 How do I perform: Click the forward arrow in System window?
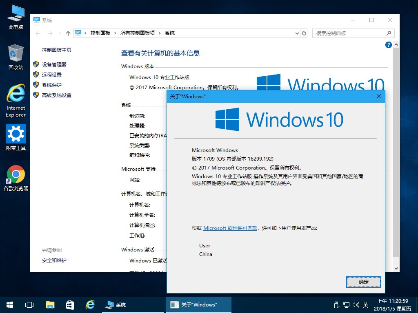(x=50, y=33)
